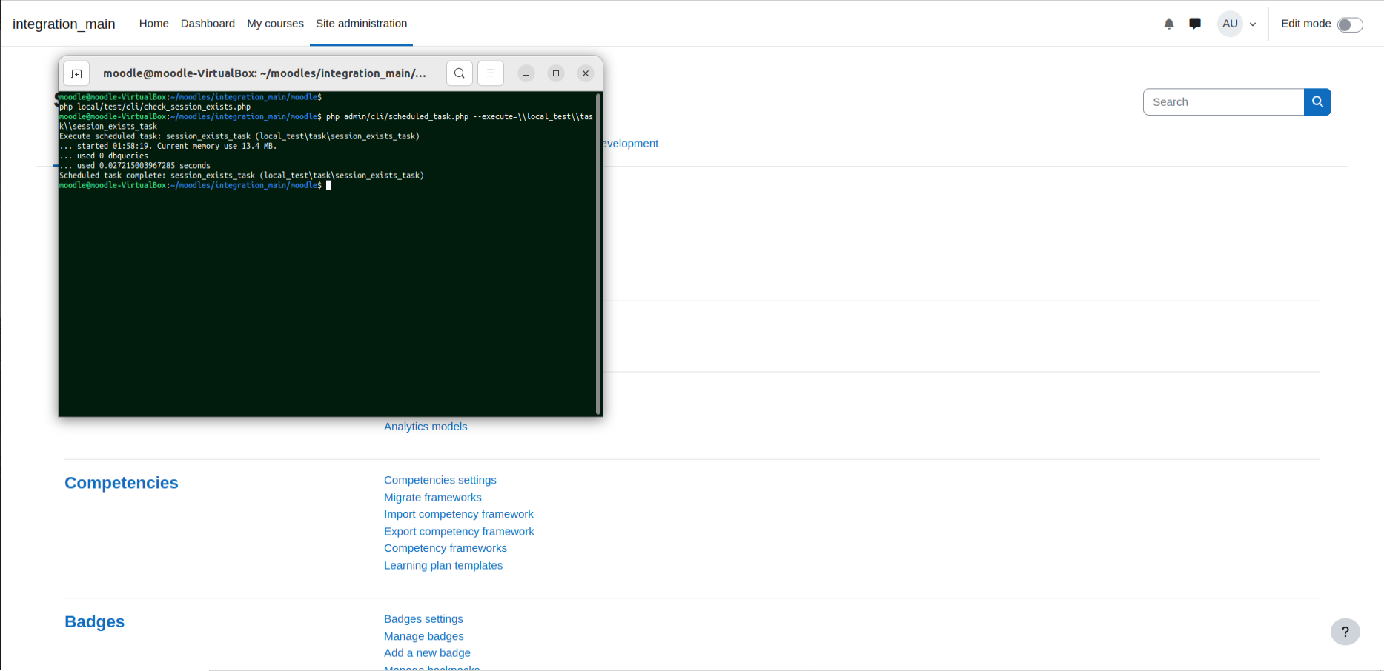
Task: Open My courses
Action: point(275,24)
